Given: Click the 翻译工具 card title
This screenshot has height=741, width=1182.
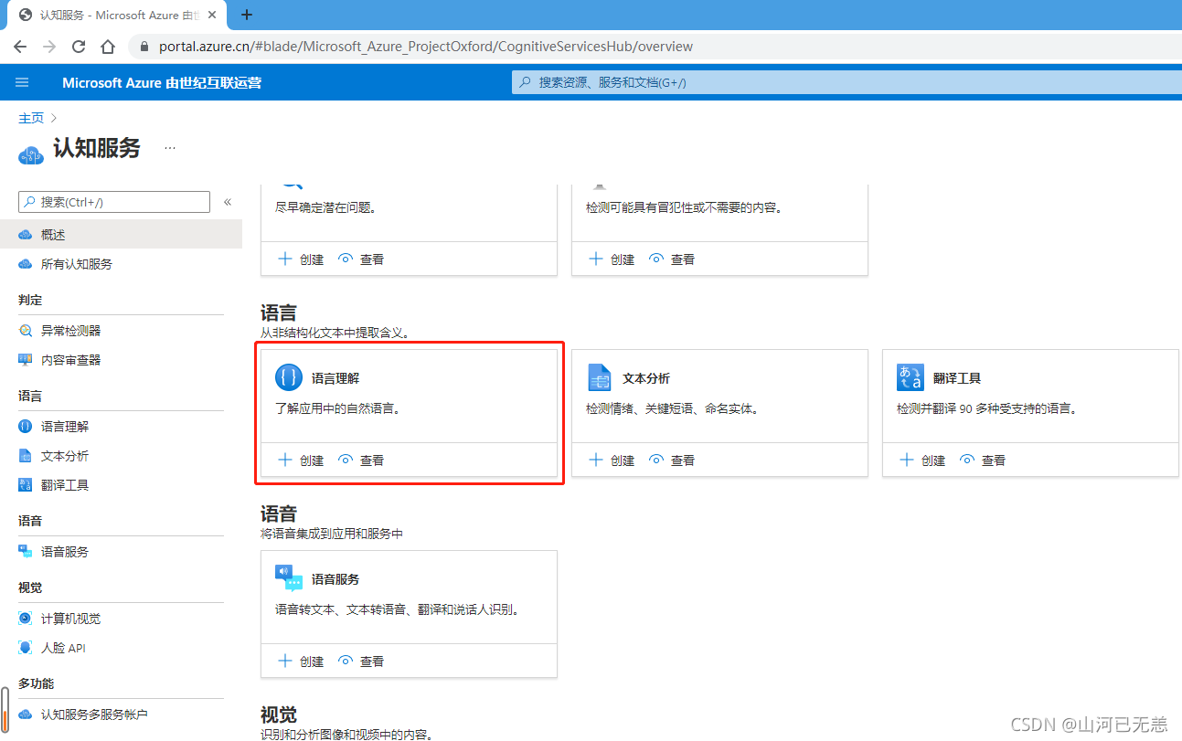Looking at the screenshot, I should 957,378.
